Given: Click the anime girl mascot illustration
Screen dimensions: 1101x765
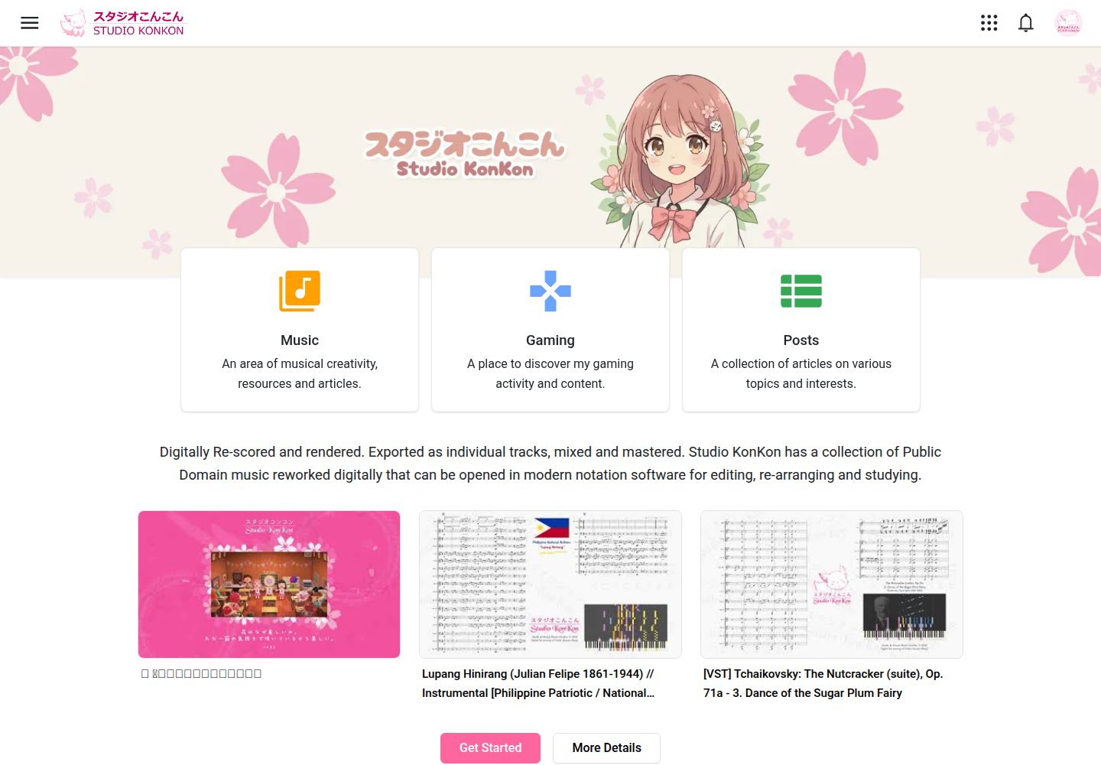Looking at the screenshot, I should 680,161.
